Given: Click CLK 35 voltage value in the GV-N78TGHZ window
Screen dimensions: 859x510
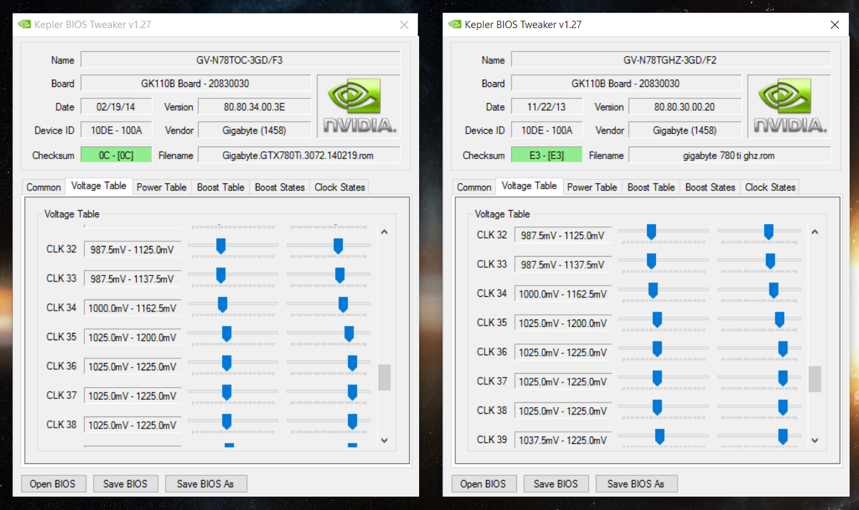Looking at the screenshot, I should tap(563, 323).
